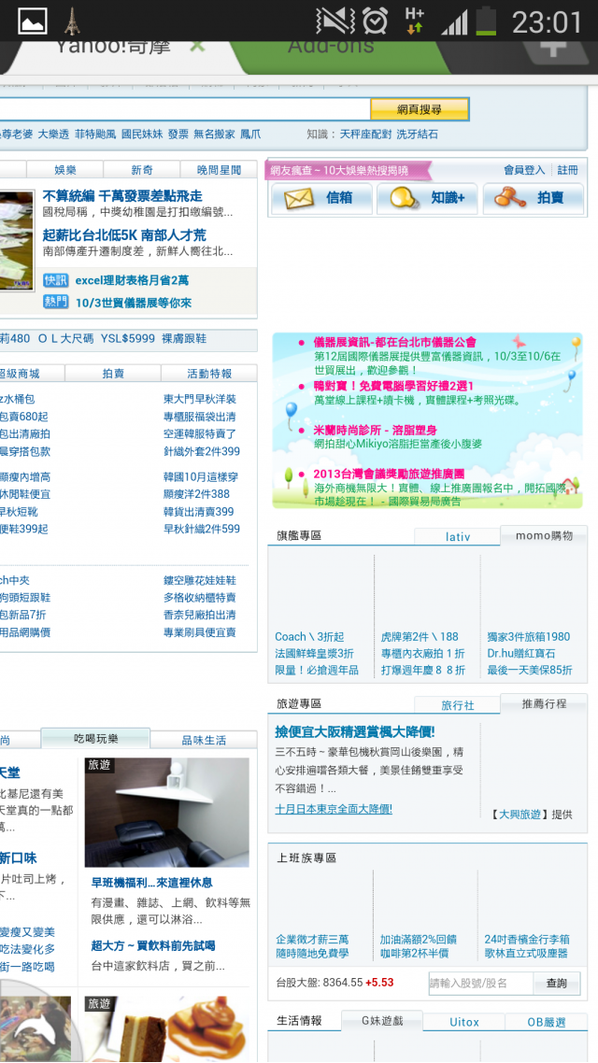Open article 超大方 ~ 買飲料前先試喝
The image size is (598, 1063).
153,945
